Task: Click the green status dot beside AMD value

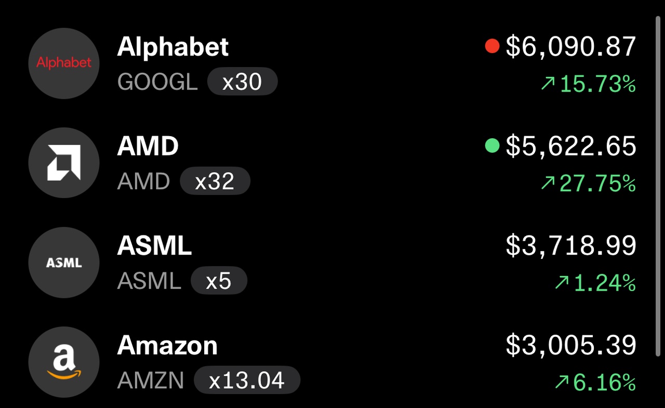Action: click(x=492, y=146)
